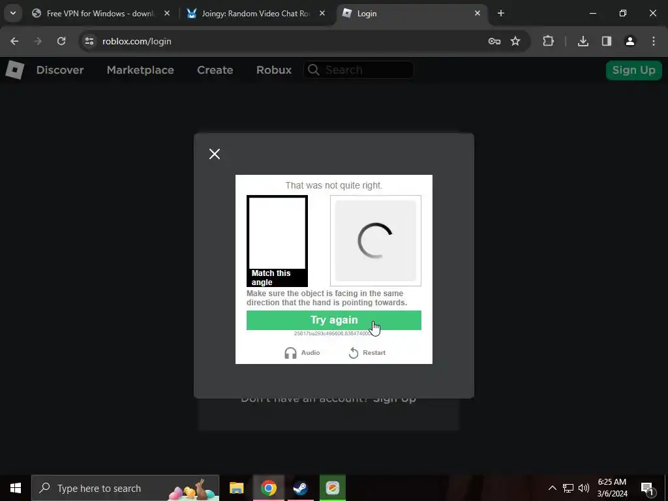Open the browser Downloads icon

point(583,41)
